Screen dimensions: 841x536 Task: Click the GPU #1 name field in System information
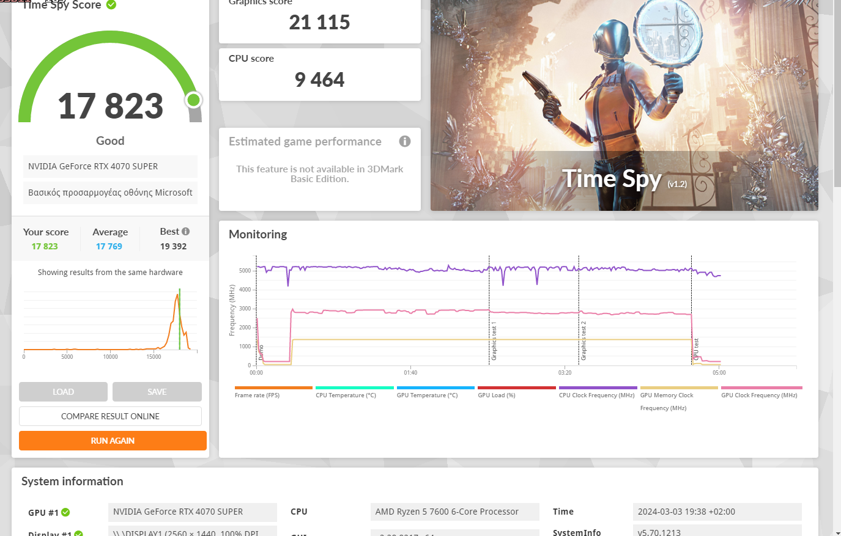[193, 512]
